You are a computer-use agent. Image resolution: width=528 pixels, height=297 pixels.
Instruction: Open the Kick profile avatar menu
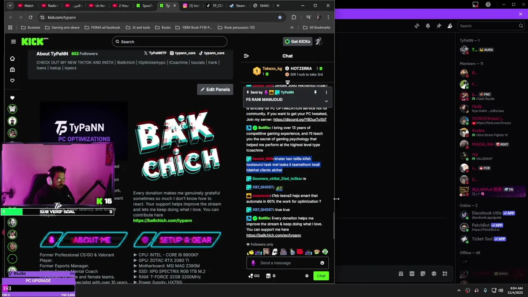tap(318, 42)
